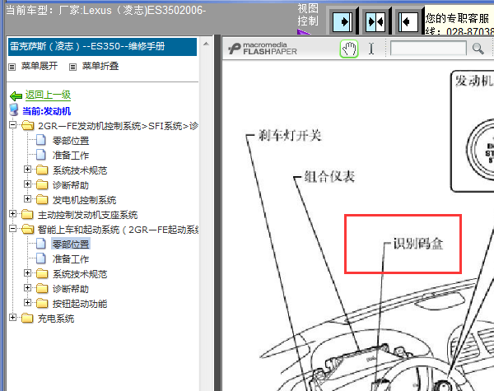Click the first 诊断帮助 folder icon under SFI系统
Screen dimensions: 494x391
click(x=42, y=184)
